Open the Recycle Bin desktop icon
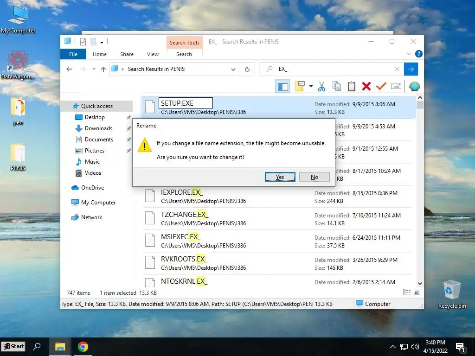This screenshot has width=475, height=356. click(x=452, y=294)
